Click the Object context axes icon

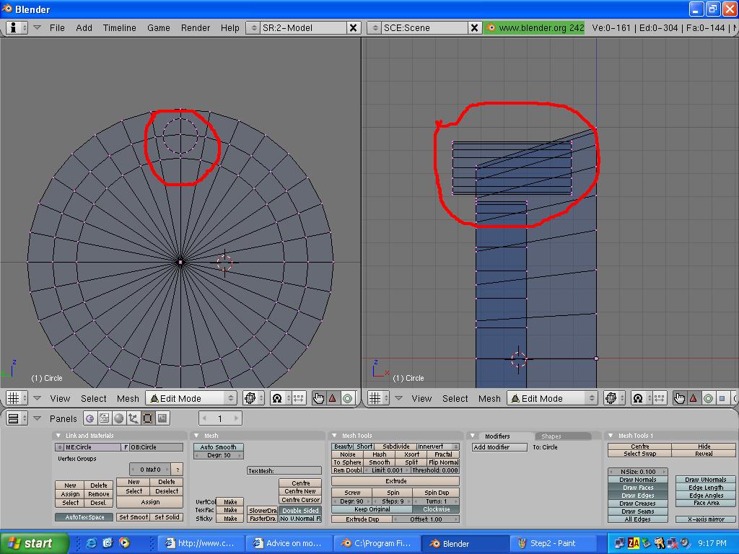[133, 418]
